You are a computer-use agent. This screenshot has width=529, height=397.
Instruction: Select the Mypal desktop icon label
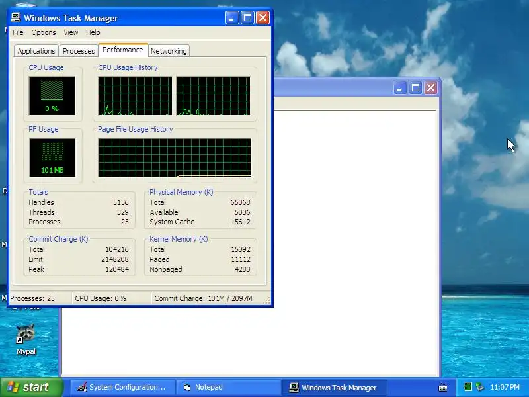click(x=26, y=351)
